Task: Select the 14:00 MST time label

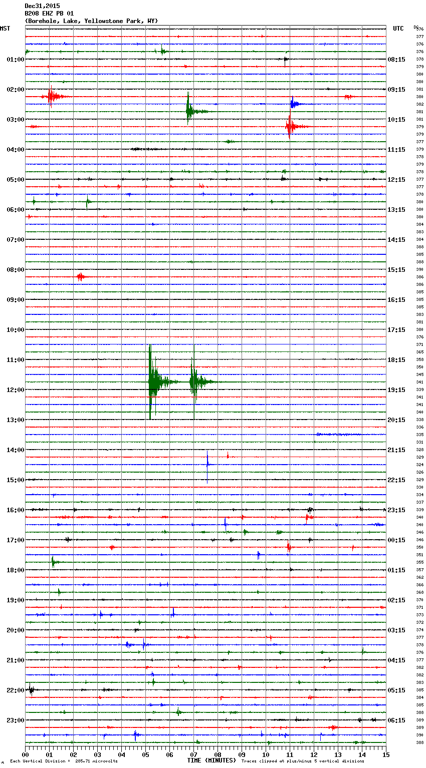Action: [16, 450]
